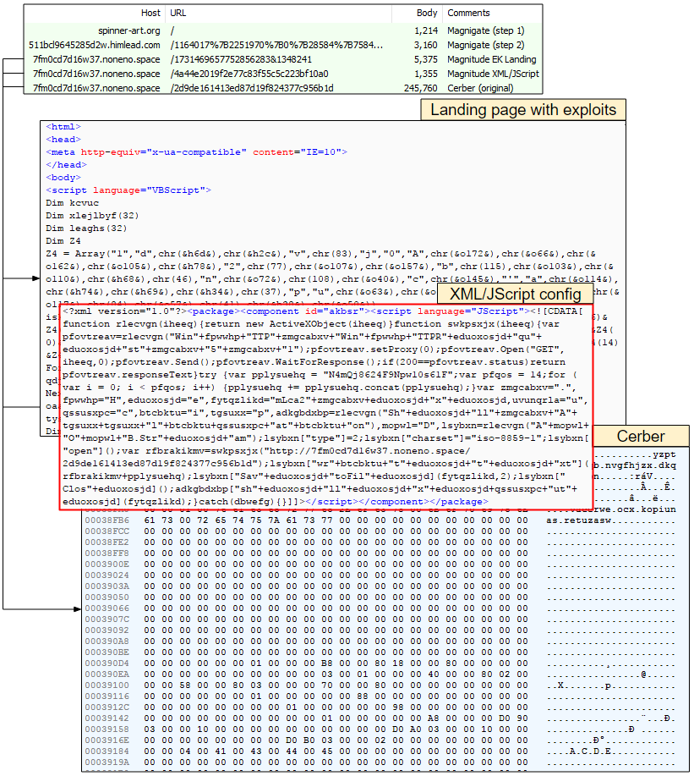
Task: Select the body size 245,760 cell
Action: [x=421, y=88]
